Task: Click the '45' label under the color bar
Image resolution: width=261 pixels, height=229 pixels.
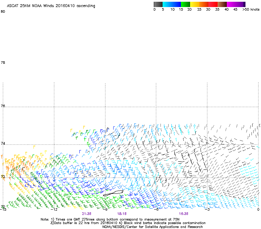Action: [x=235, y=10]
